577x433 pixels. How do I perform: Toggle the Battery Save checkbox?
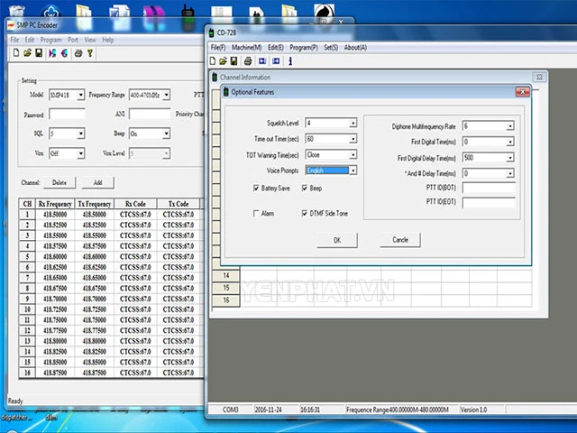tap(257, 188)
